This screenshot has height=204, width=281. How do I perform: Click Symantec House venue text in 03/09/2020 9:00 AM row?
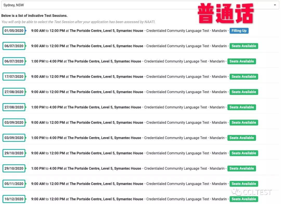(x=130, y=123)
